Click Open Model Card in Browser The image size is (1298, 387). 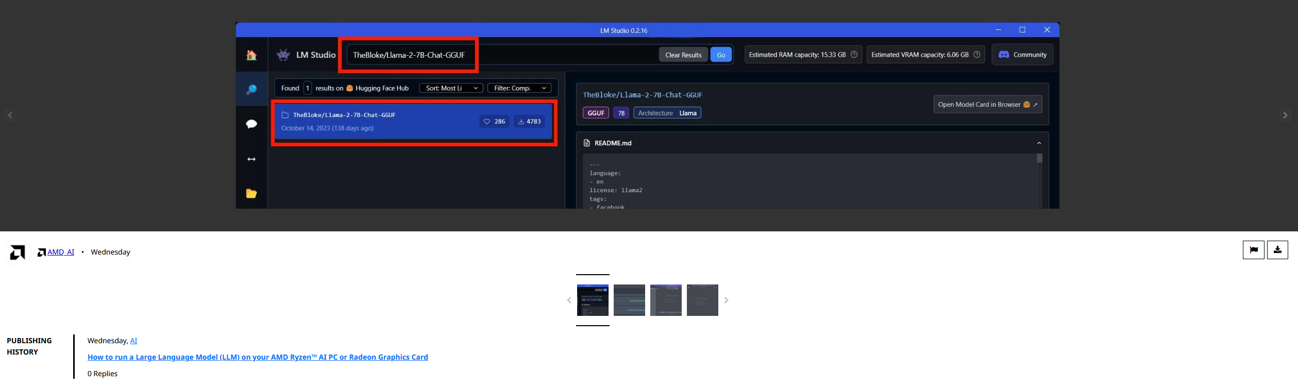point(988,104)
